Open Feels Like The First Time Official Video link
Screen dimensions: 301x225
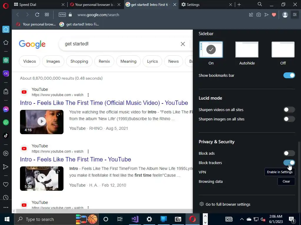tap(104, 103)
